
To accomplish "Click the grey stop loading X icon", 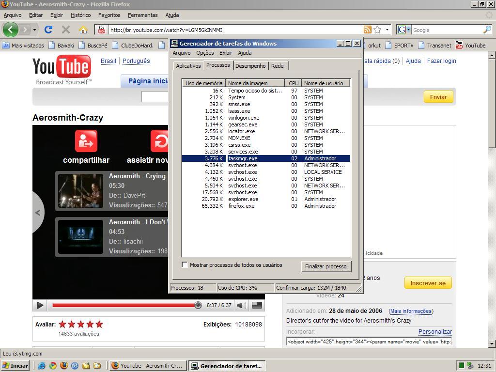I will point(66,30).
